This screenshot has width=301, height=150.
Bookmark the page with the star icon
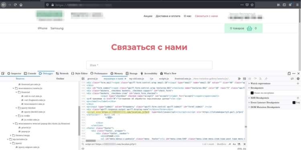point(252,5)
